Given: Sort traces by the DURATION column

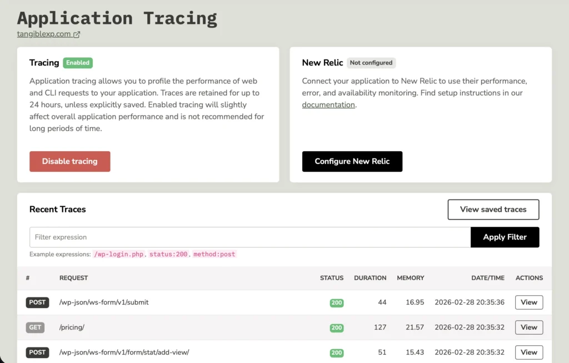Looking at the screenshot, I should pos(370,278).
